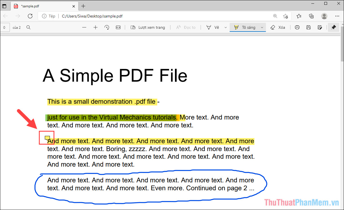Open a new browser tab
Screen dimensions: 344x210
83,6
